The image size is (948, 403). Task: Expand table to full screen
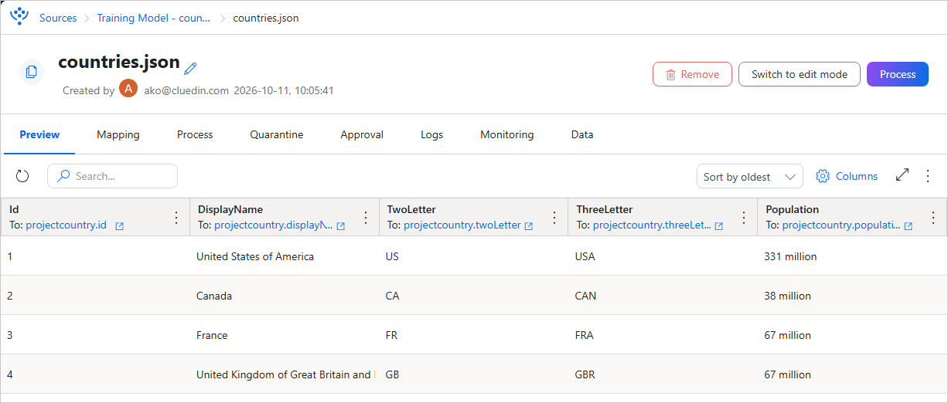click(x=902, y=175)
